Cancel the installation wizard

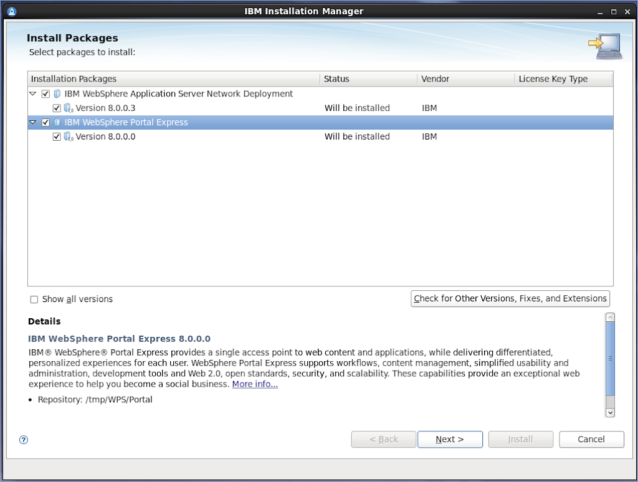(x=591, y=440)
